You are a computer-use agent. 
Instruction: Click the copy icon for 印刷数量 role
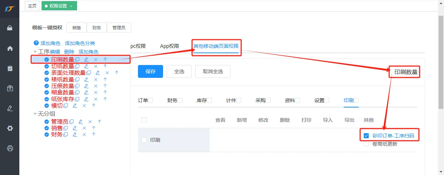click(x=77, y=60)
